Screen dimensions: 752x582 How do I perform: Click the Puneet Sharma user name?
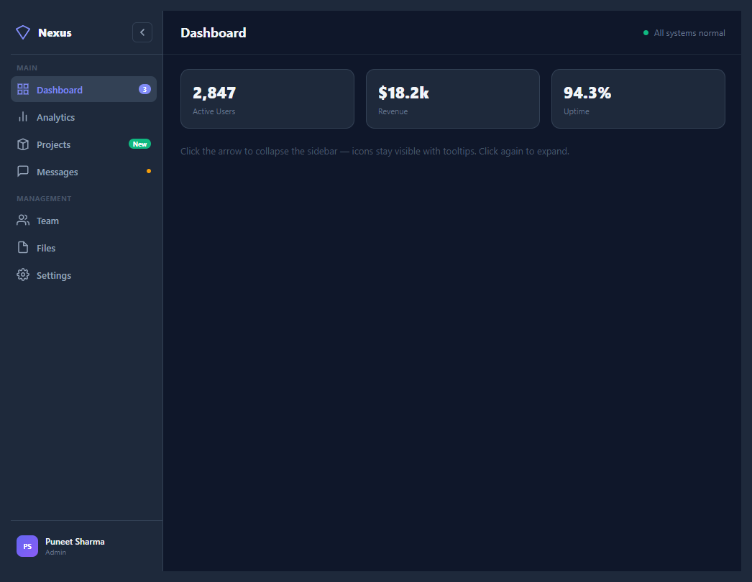coord(75,542)
